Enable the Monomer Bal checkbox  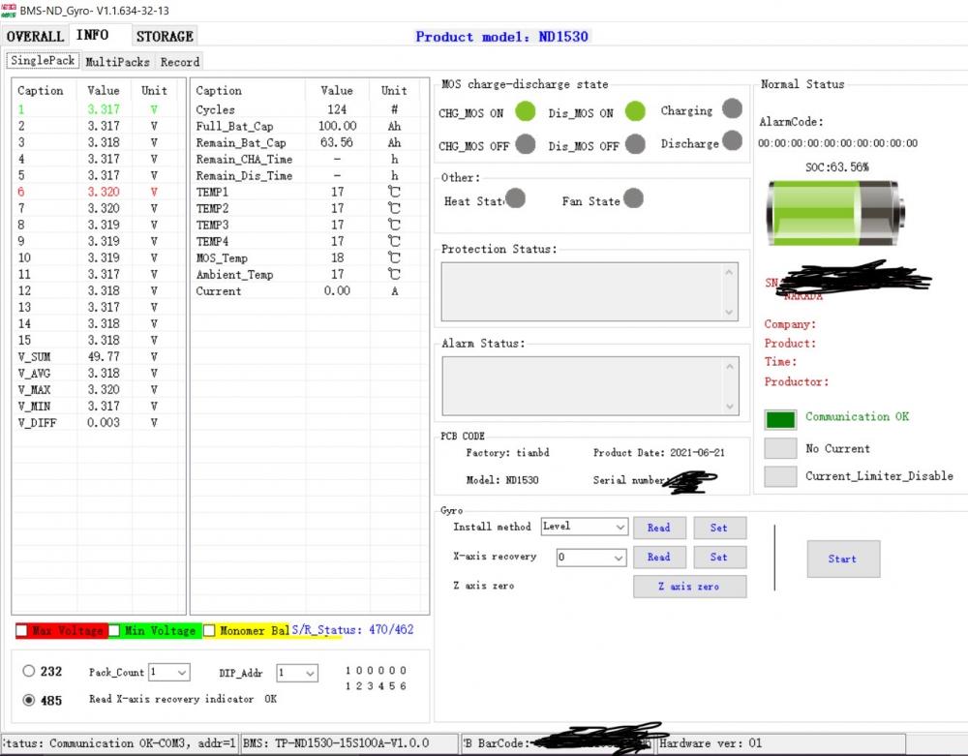(x=209, y=630)
